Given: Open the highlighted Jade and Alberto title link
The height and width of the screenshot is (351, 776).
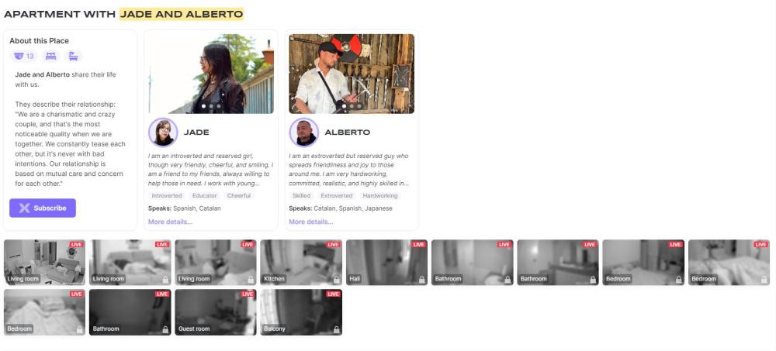Looking at the screenshot, I should pyautogui.click(x=181, y=14).
